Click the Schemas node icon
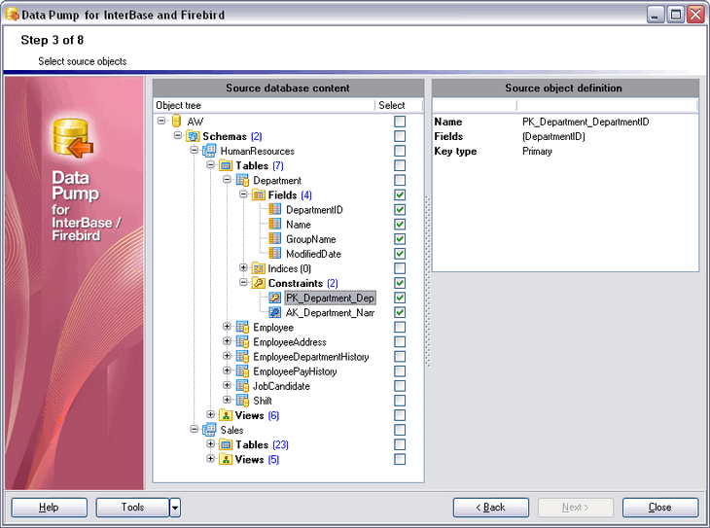This screenshot has height=528, width=710. [193, 136]
